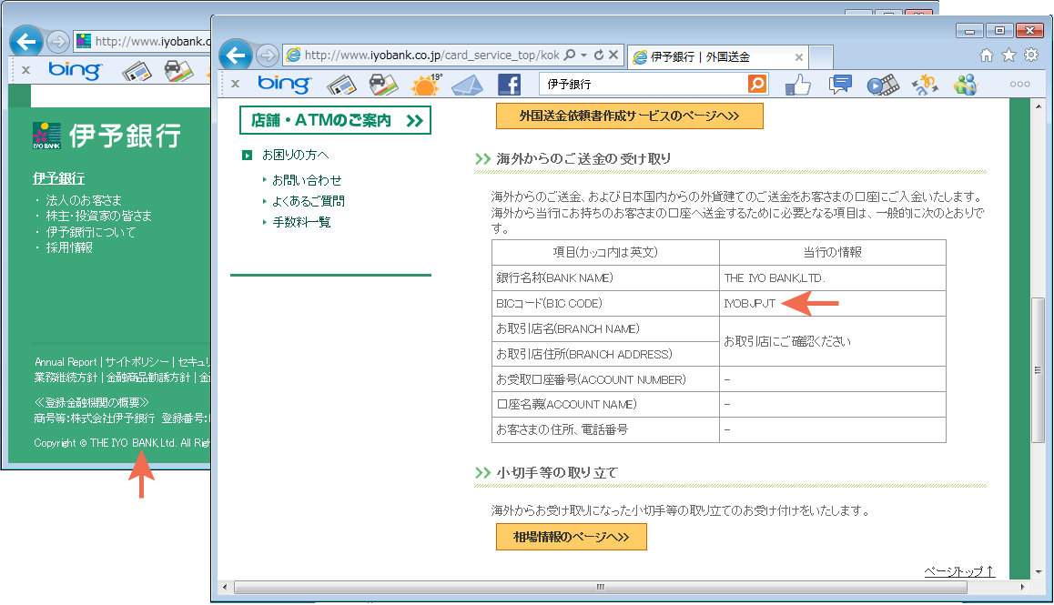This screenshot has height=605, width=1054.
Task: Click underlined 伊予銀行 link in background window
Action: click(x=58, y=178)
